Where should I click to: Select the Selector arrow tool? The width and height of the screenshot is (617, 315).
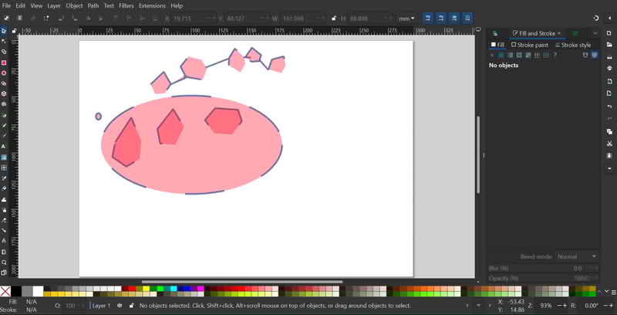4,31
